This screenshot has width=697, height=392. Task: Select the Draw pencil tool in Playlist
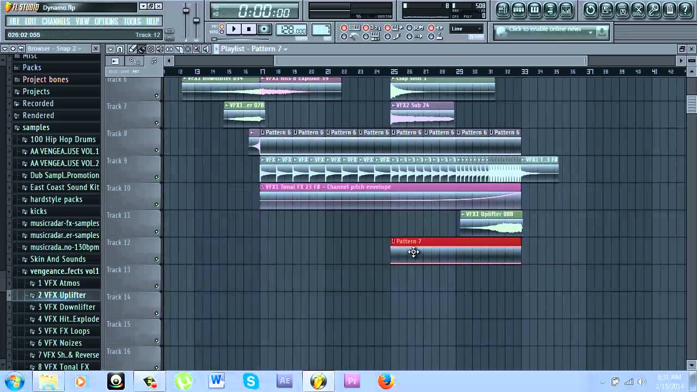coord(132,50)
